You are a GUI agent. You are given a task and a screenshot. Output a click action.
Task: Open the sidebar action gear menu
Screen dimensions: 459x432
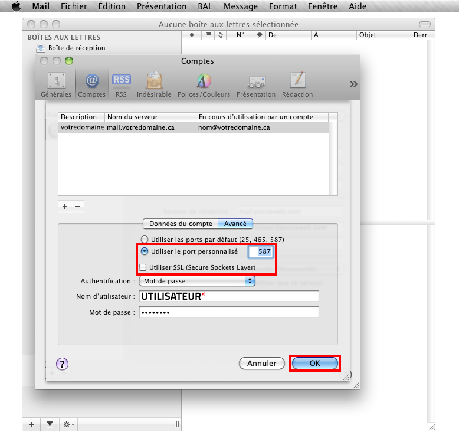[68, 424]
